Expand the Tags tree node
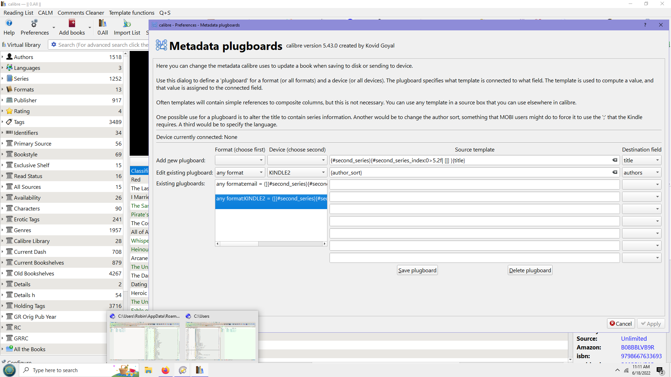The height and width of the screenshot is (377, 671). 2,121
